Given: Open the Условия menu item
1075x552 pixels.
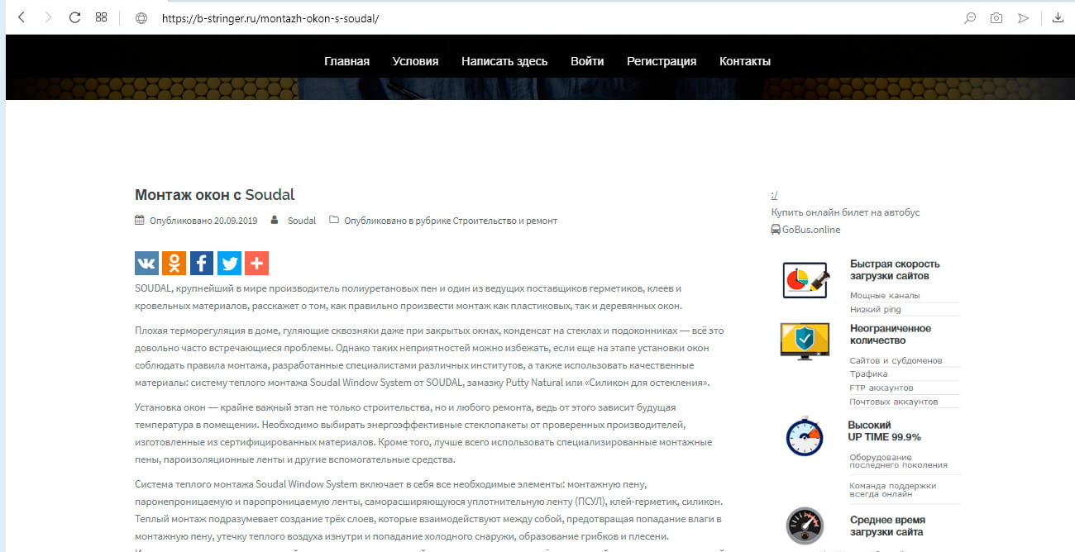Looking at the screenshot, I should 415,61.
